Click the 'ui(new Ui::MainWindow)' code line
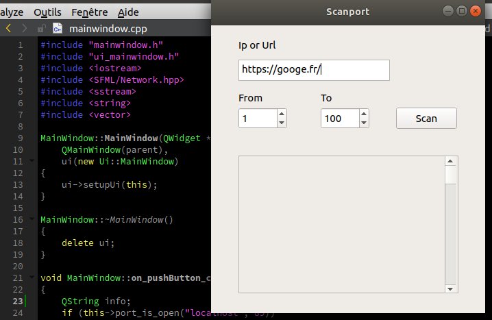This screenshot has width=492, height=320. (x=120, y=162)
